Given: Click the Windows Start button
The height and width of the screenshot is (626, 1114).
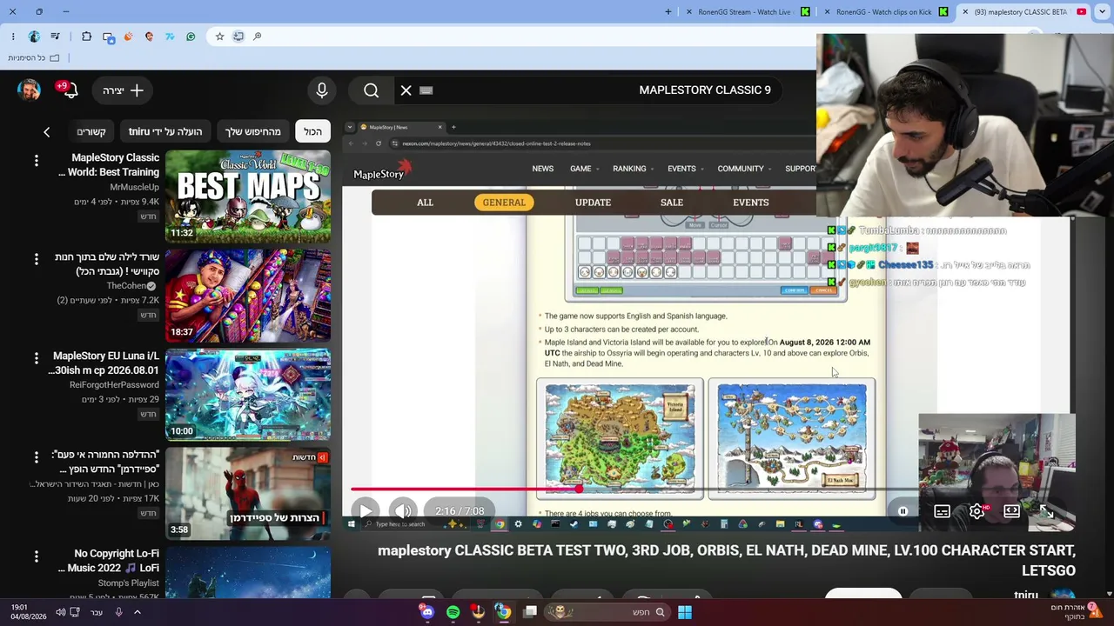Looking at the screenshot, I should [685, 612].
